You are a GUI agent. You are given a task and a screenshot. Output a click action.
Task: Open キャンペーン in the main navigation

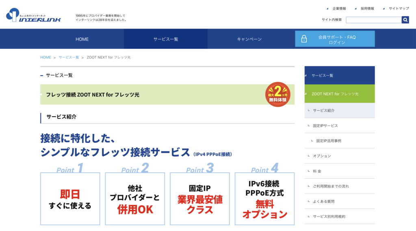[x=249, y=39]
